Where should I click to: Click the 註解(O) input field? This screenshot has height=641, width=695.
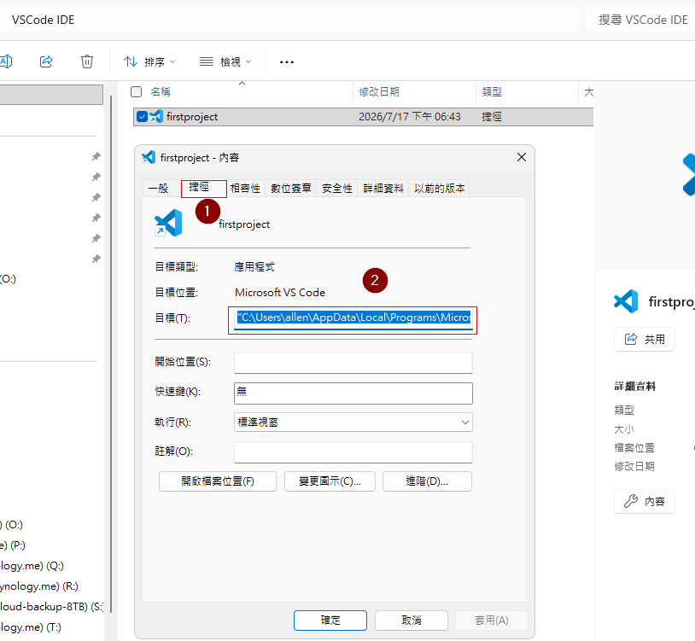(x=353, y=452)
